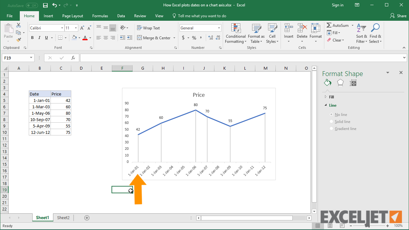
Task: Click the Save icon in the title bar
Action: pyautogui.click(x=45, y=5)
